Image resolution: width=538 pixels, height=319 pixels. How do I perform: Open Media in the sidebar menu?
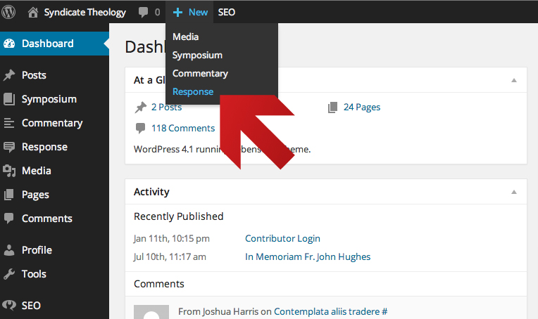(x=37, y=171)
